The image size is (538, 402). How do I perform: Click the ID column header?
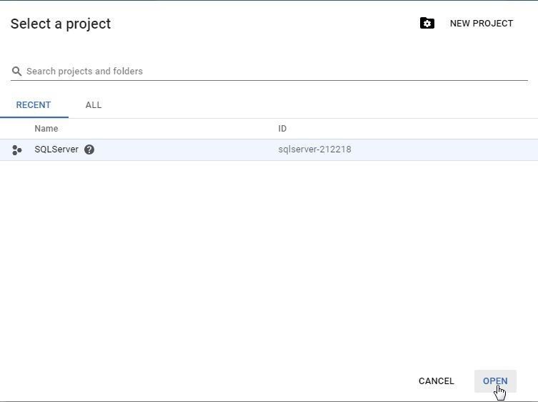pyautogui.click(x=282, y=129)
